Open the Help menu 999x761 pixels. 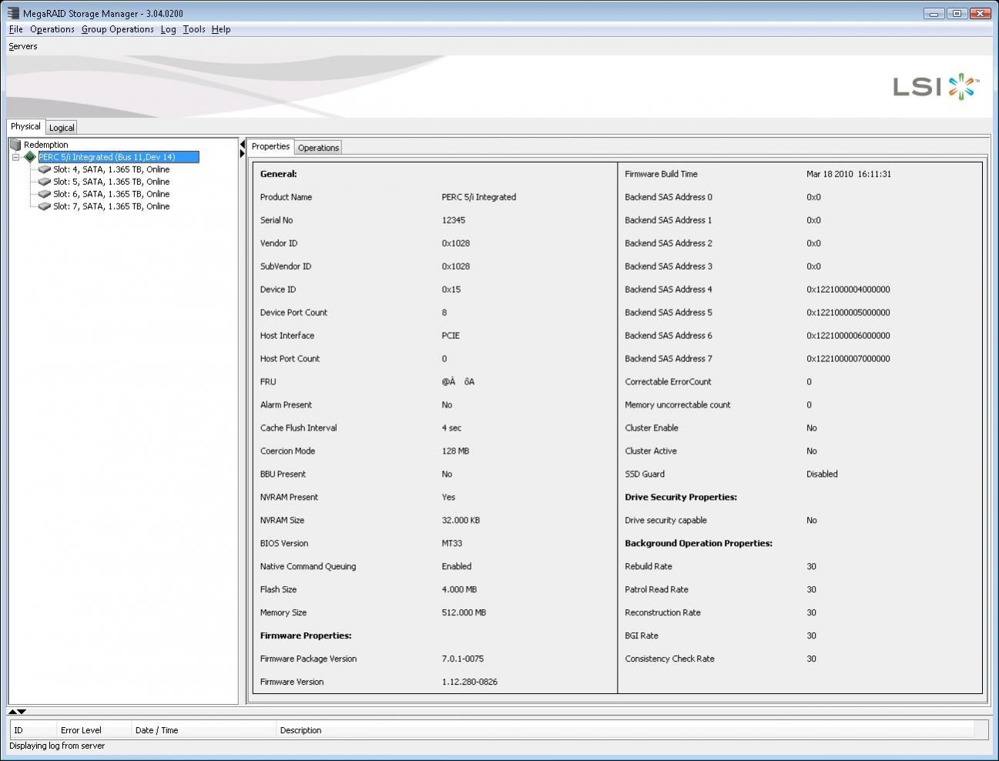pos(221,29)
